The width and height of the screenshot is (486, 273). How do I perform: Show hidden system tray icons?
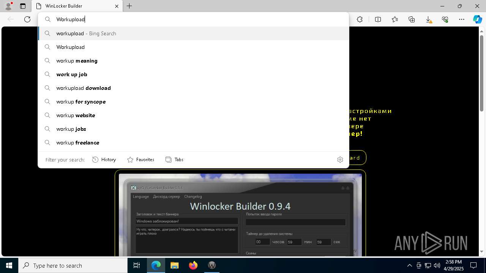[x=410, y=265]
